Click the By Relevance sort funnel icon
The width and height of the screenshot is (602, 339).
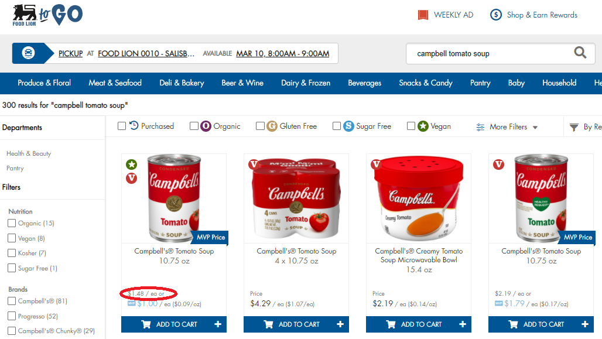pyautogui.click(x=573, y=127)
